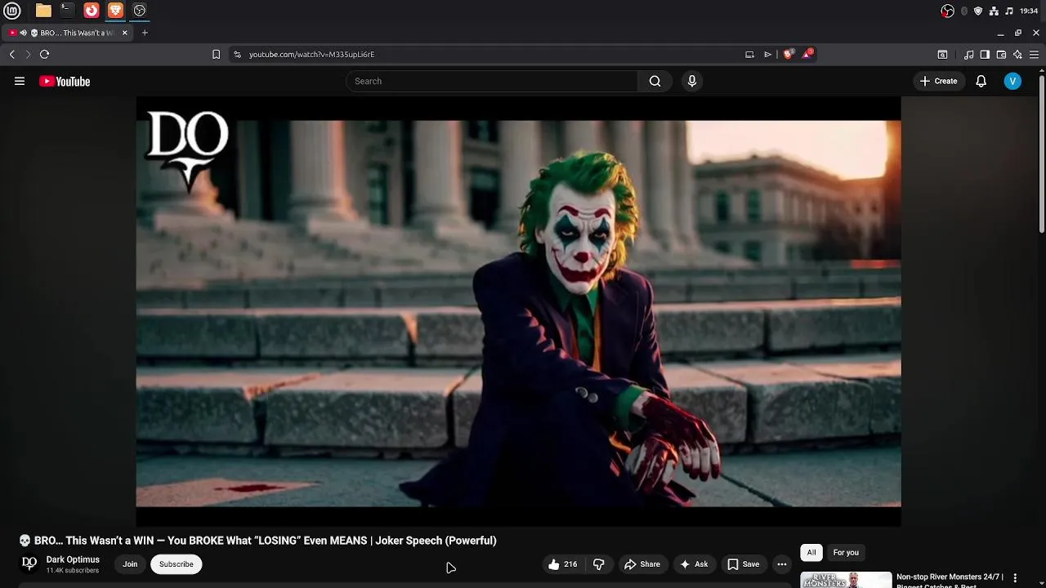This screenshot has width=1046, height=588.
Task: Open site settings icon in address bar
Action: 237,54
